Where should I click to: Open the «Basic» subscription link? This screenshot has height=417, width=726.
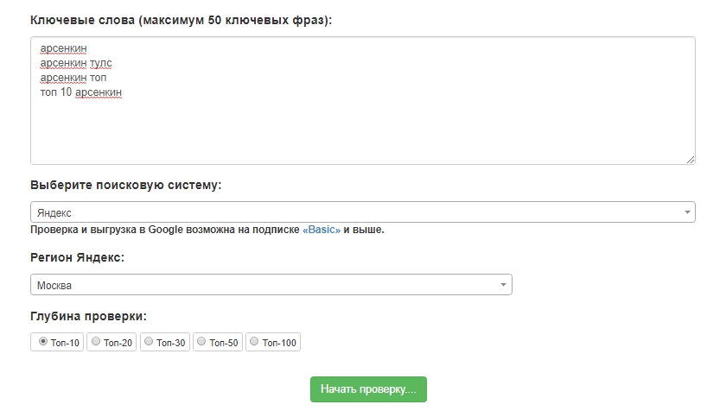[322, 230]
